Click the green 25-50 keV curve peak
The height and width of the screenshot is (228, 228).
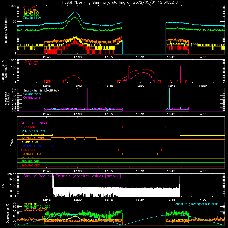75,17
